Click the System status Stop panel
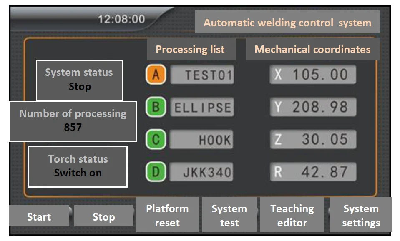 point(79,80)
